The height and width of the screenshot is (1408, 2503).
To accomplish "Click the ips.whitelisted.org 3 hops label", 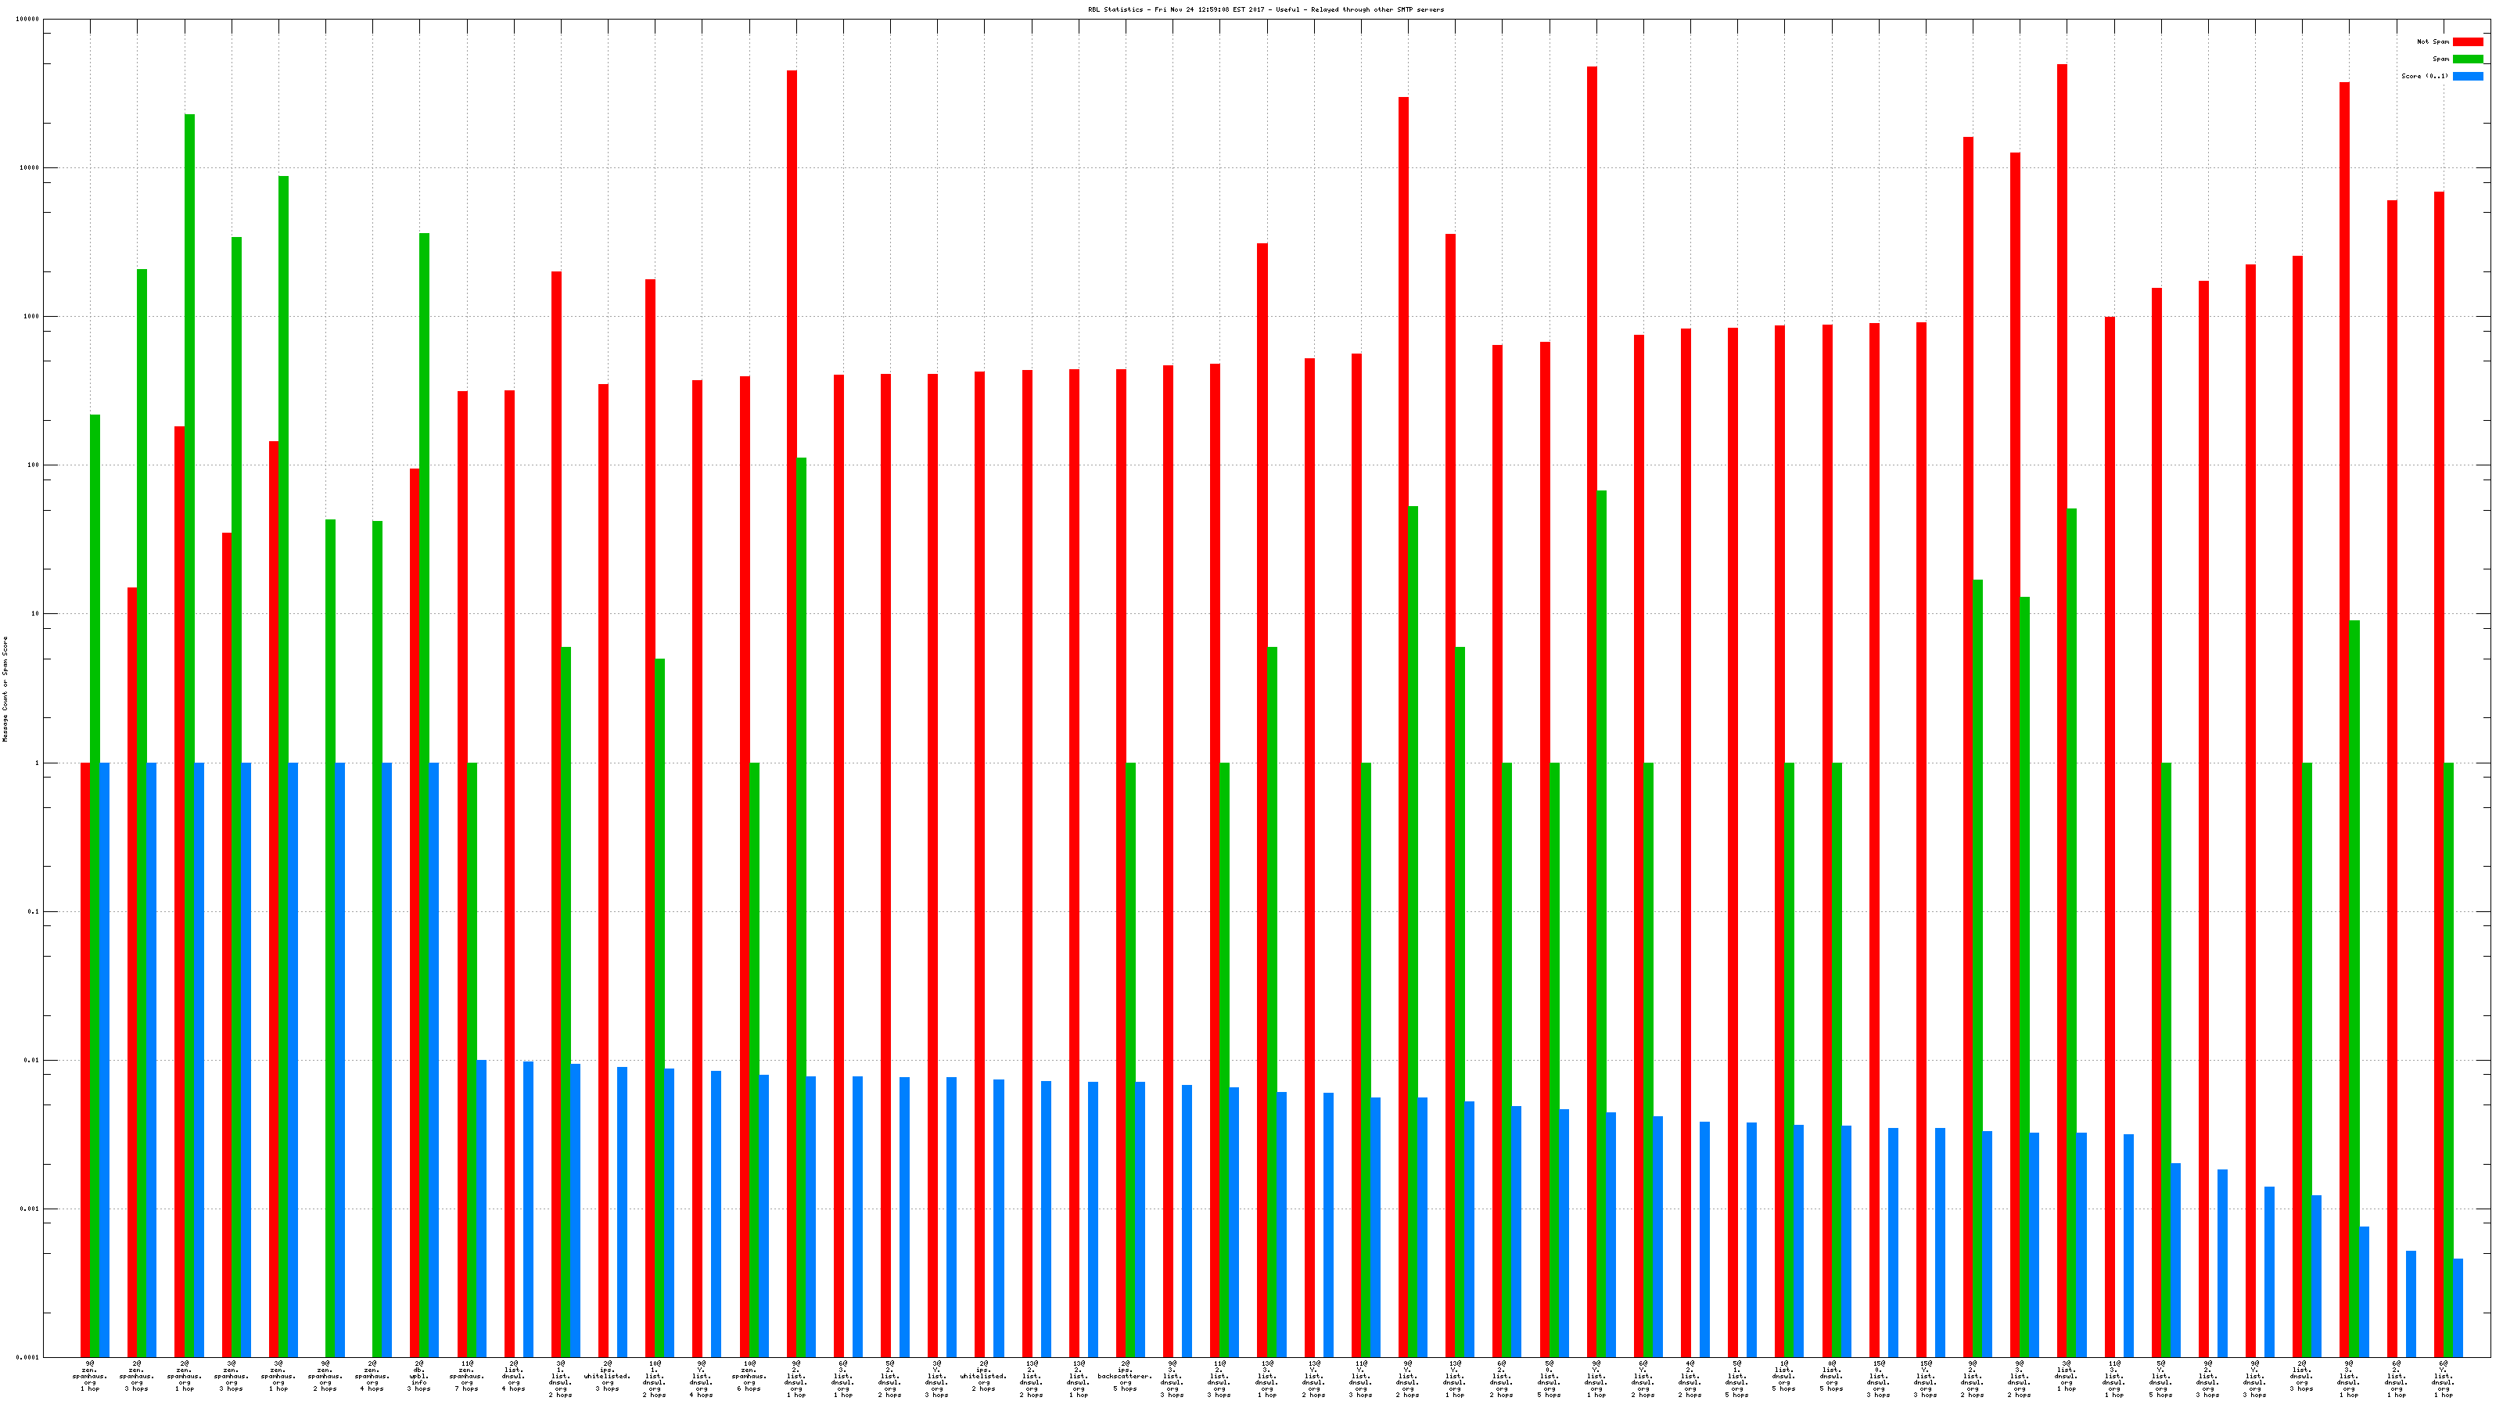I will [x=607, y=1376].
